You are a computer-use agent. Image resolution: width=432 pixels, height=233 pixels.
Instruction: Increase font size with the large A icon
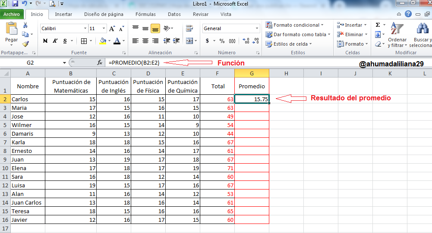[x=112, y=28]
